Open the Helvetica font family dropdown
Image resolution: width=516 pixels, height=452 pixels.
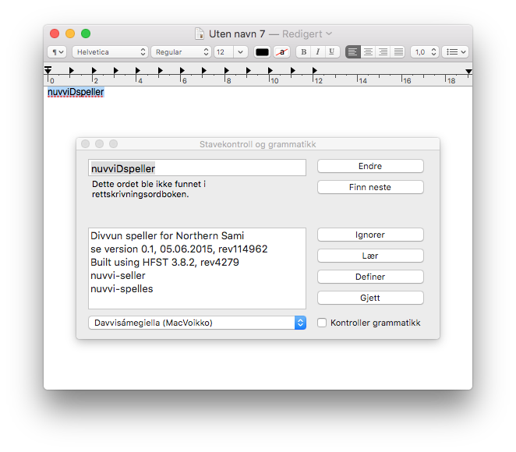(110, 52)
